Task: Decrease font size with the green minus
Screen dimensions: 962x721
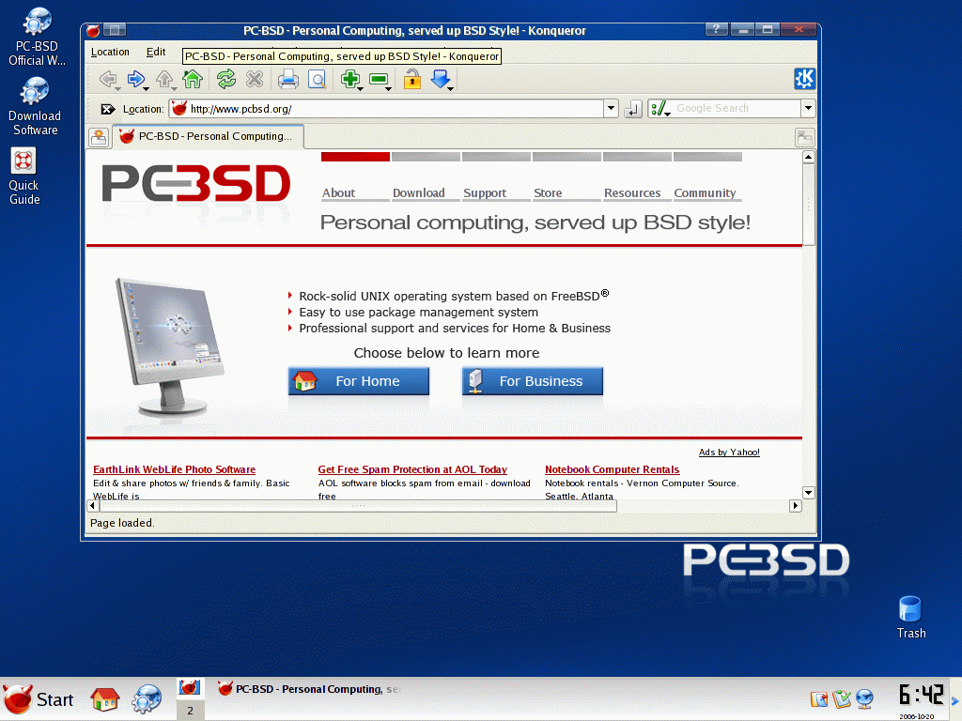Action: pos(380,79)
